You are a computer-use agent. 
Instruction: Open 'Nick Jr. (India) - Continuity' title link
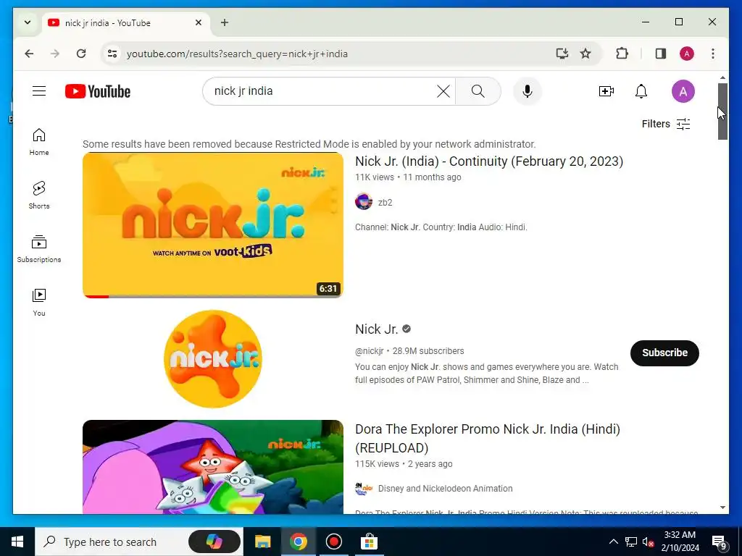tap(489, 161)
